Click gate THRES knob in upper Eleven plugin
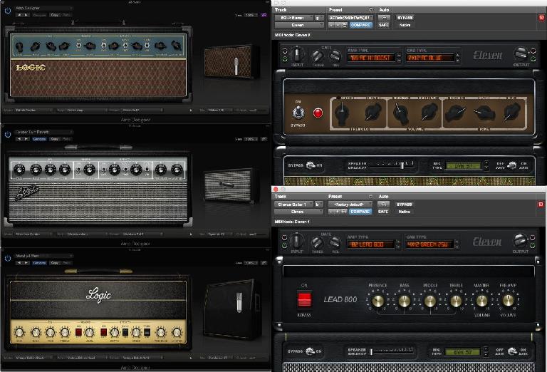 tap(318, 56)
